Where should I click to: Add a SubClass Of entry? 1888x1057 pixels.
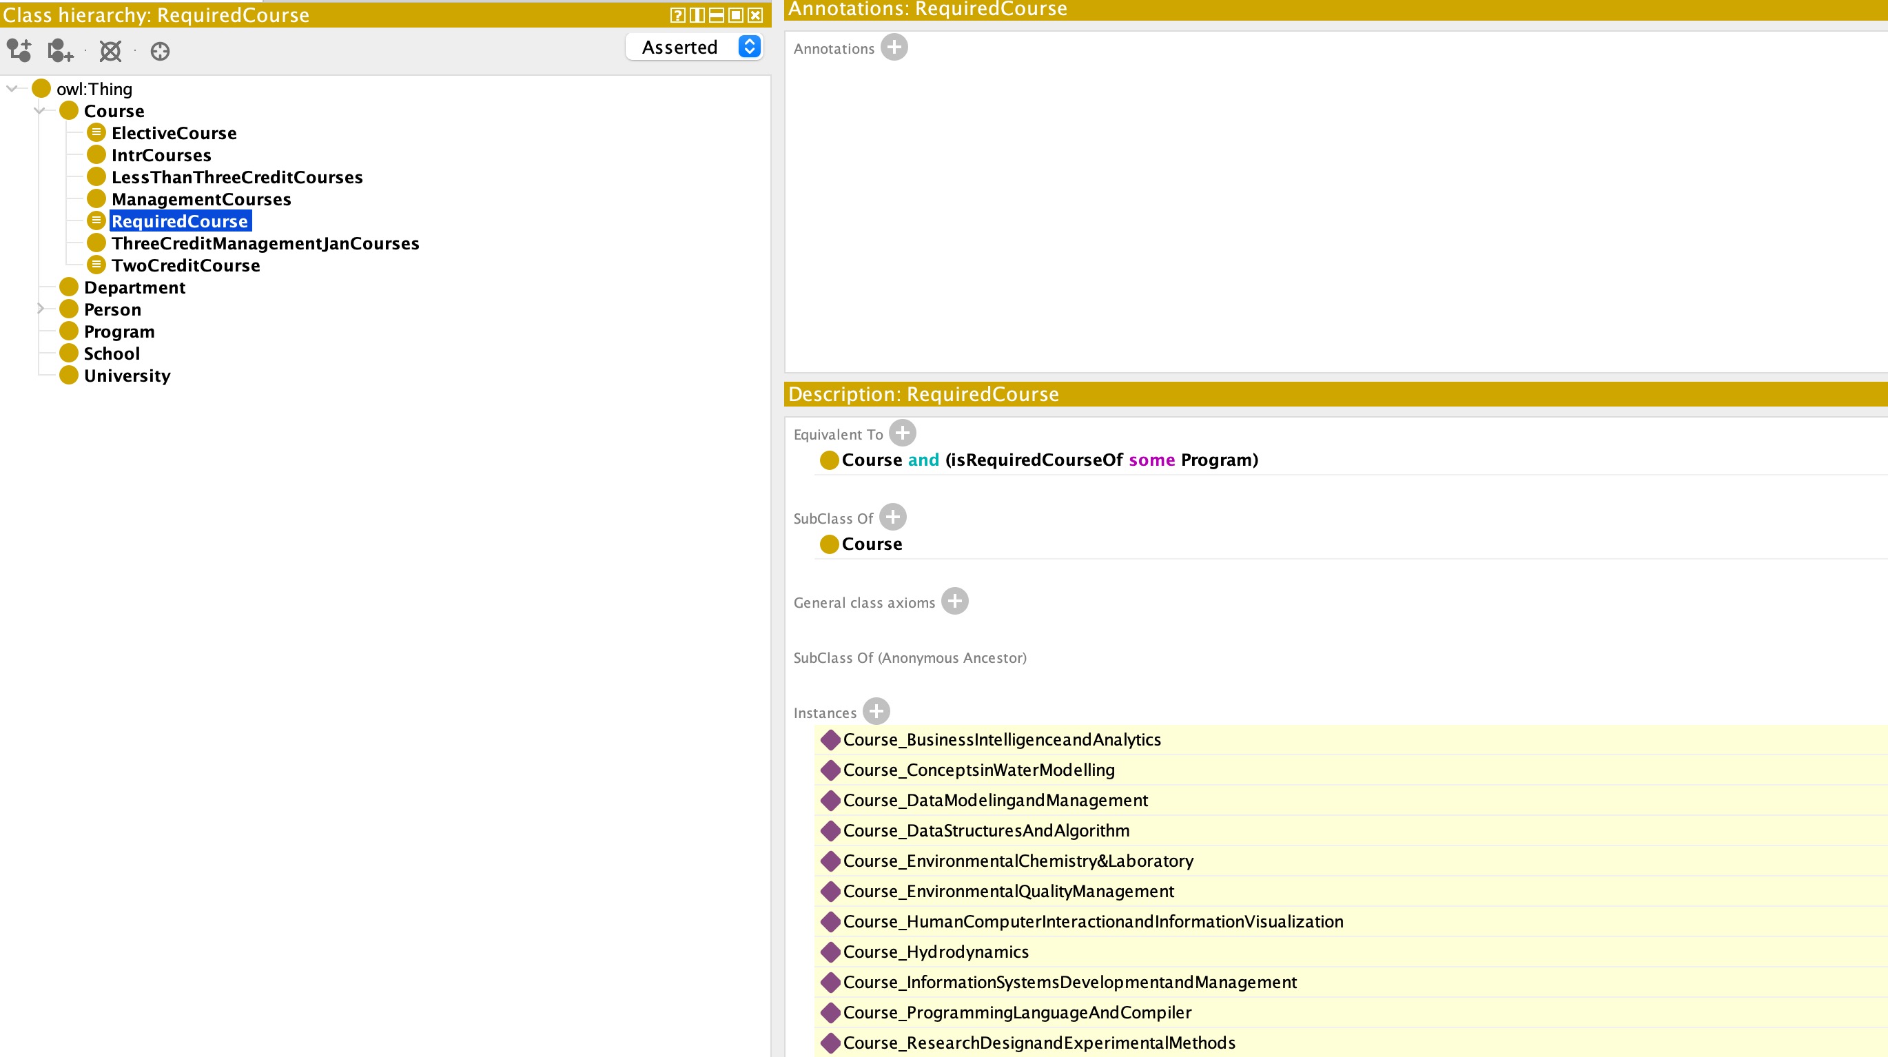coord(892,517)
